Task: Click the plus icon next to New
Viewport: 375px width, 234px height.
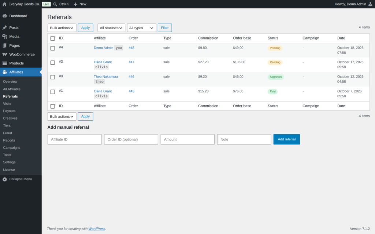Action: 75,4
